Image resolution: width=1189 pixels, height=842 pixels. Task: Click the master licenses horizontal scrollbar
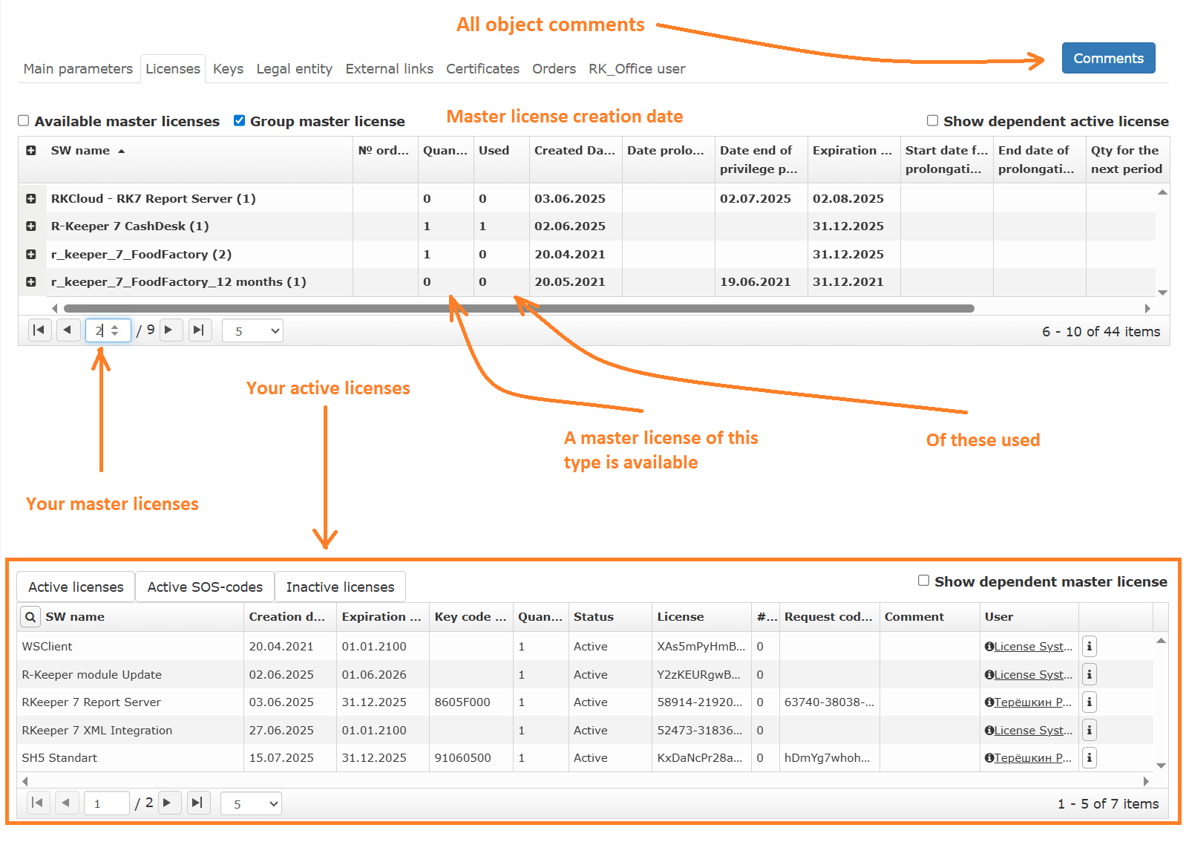(x=518, y=308)
